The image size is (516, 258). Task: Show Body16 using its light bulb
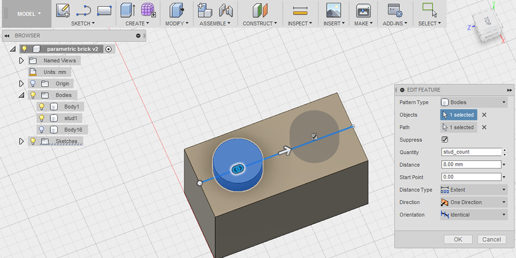click(42, 130)
